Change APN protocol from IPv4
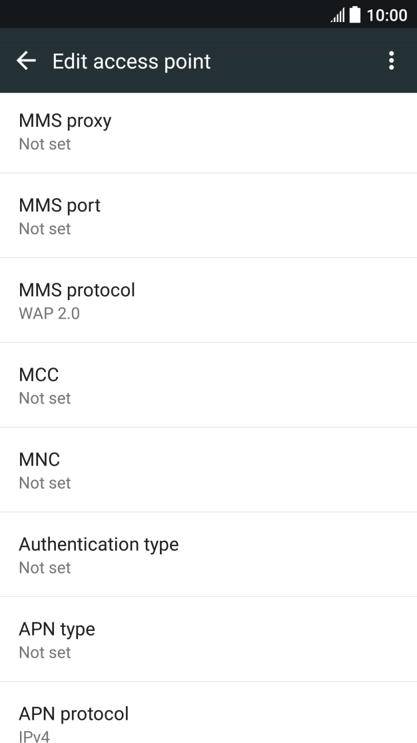This screenshot has height=743, width=417. click(x=209, y=723)
